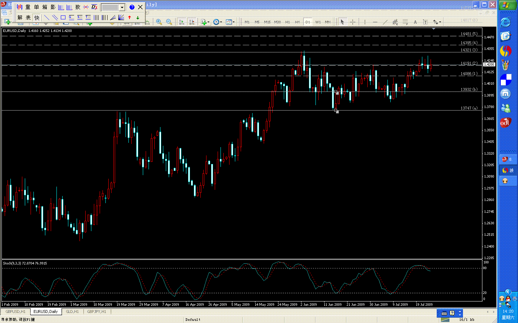The width and height of the screenshot is (518, 323).
Task: Switch to W1 timeframe
Action: [318, 22]
